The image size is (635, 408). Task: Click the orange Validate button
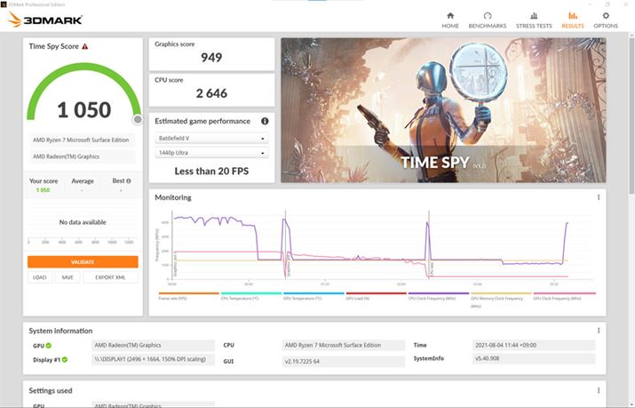[83, 261]
